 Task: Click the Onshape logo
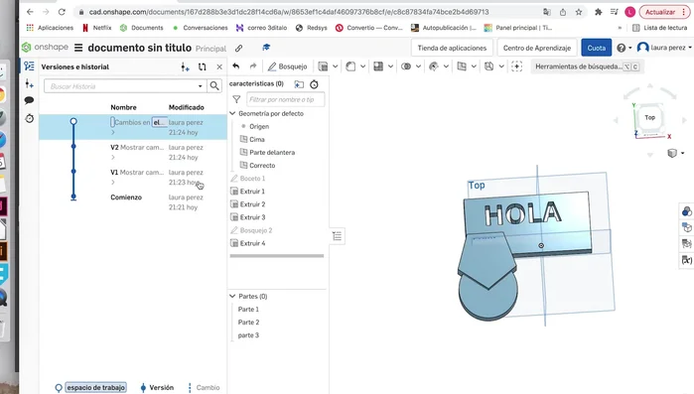45,47
